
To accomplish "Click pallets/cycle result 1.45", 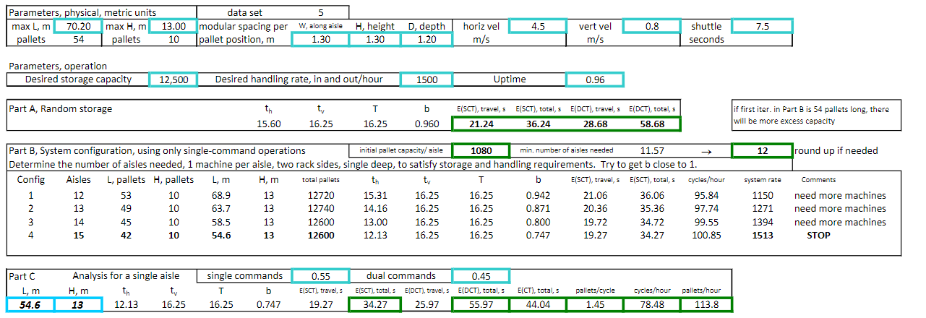I will coord(595,305).
